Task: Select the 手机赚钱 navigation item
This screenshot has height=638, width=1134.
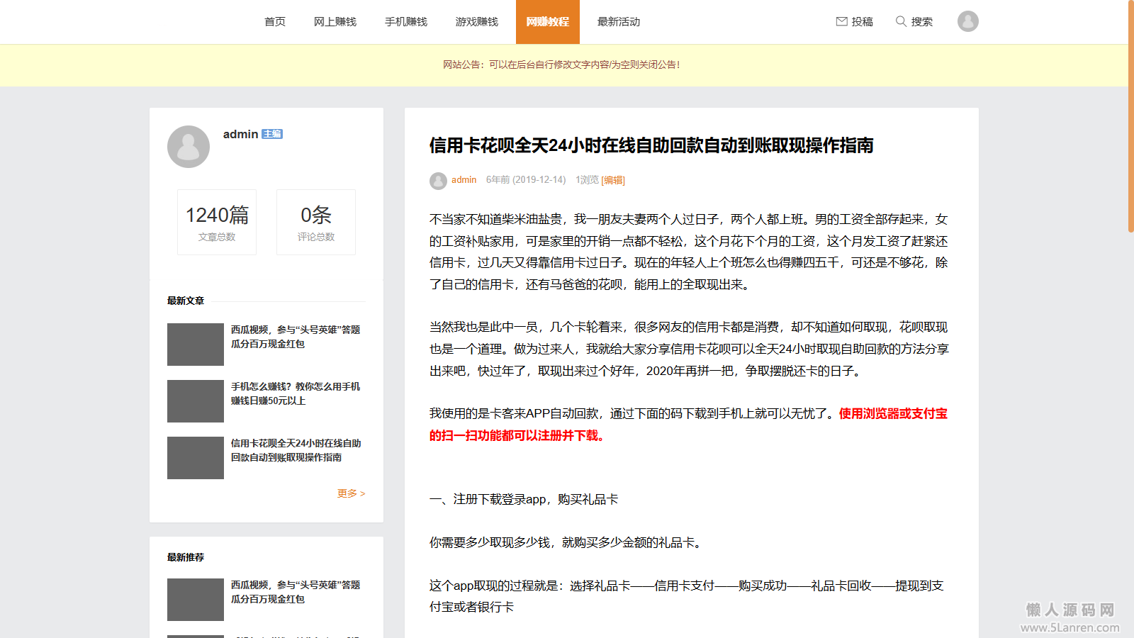Action: [406, 22]
